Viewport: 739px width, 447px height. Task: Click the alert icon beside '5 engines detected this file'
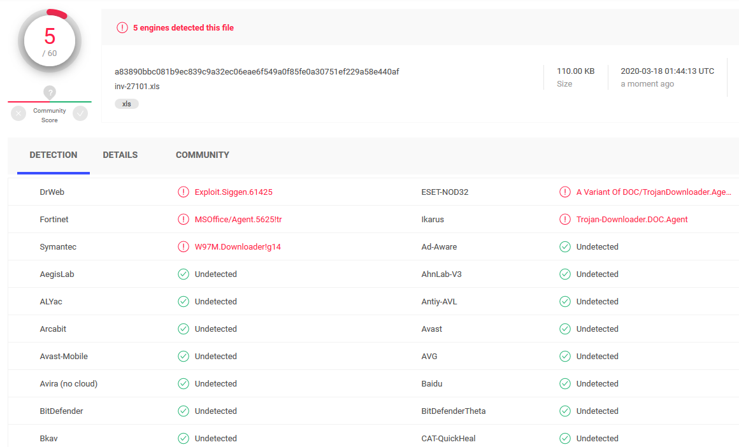tap(122, 28)
